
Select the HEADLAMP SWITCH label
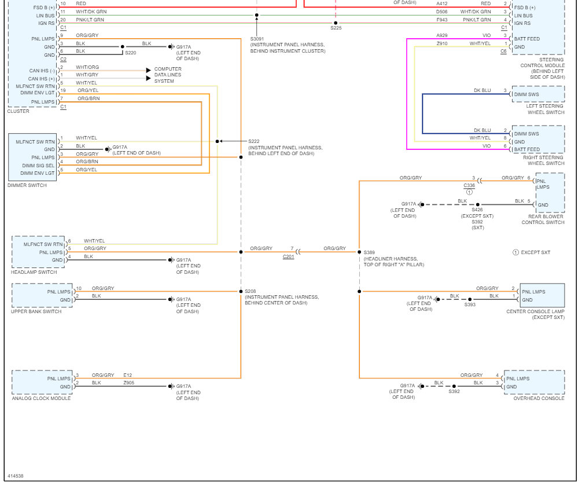point(34,272)
